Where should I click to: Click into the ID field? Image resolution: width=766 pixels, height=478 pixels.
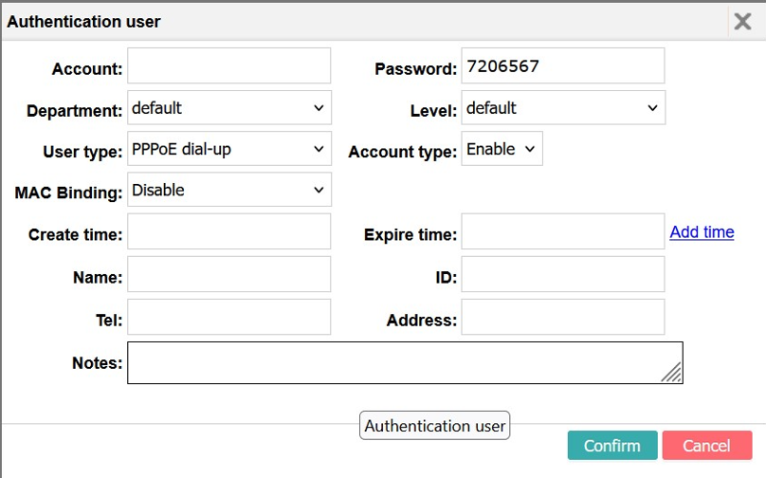563,274
